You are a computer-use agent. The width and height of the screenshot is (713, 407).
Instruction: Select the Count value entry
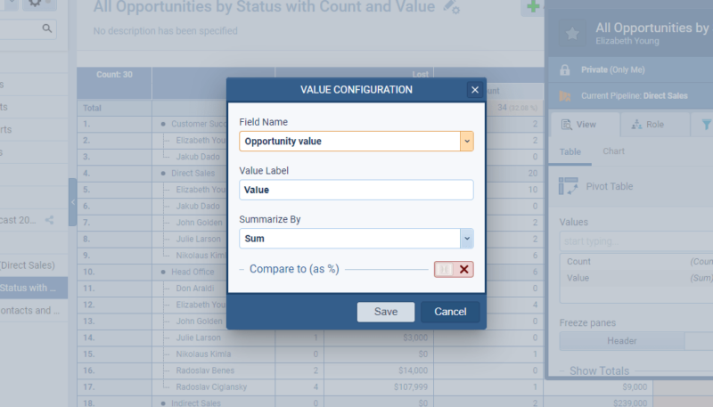636,262
